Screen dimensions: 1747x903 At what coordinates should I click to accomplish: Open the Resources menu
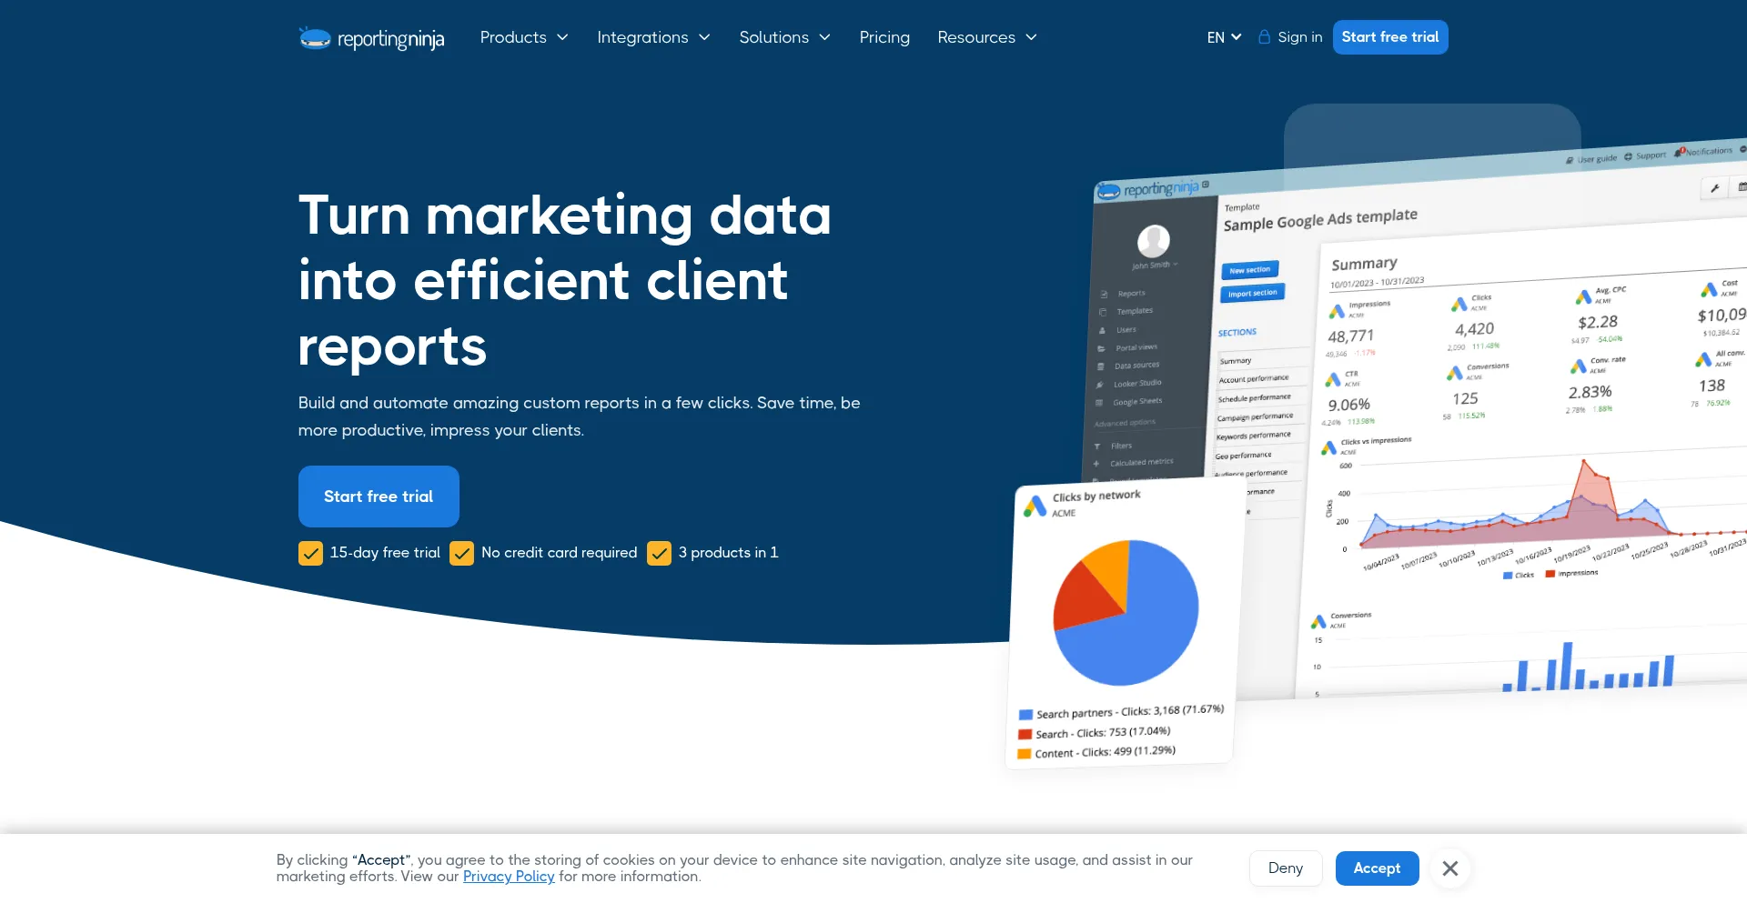986,37
